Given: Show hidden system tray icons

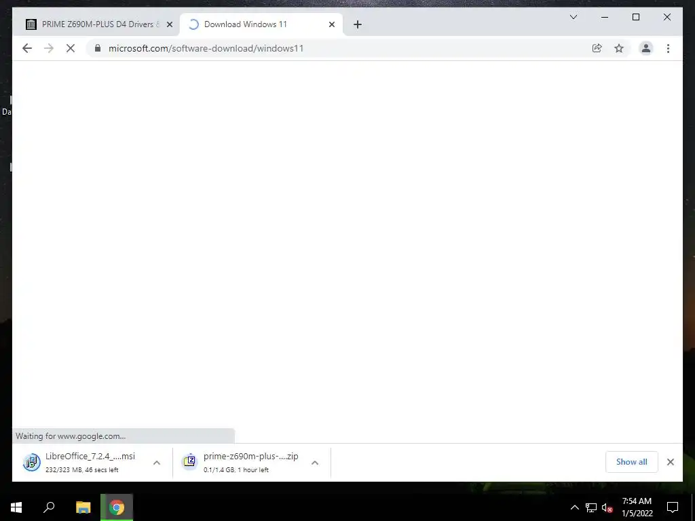Looking at the screenshot, I should (574, 507).
